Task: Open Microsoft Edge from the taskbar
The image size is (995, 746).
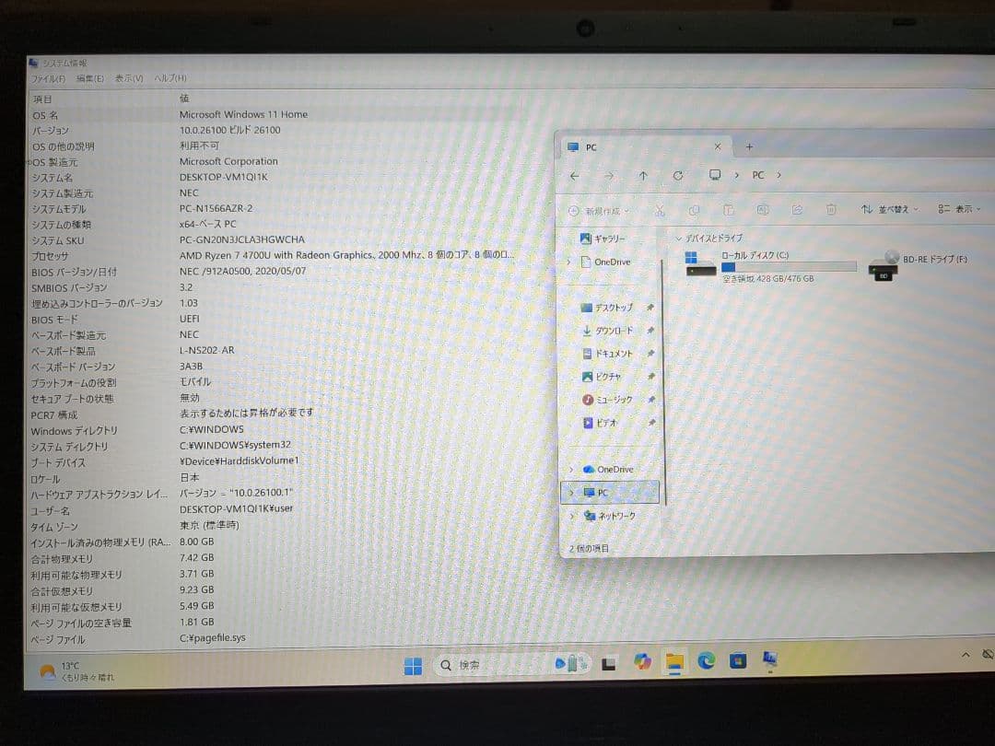Action: click(x=708, y=664)
